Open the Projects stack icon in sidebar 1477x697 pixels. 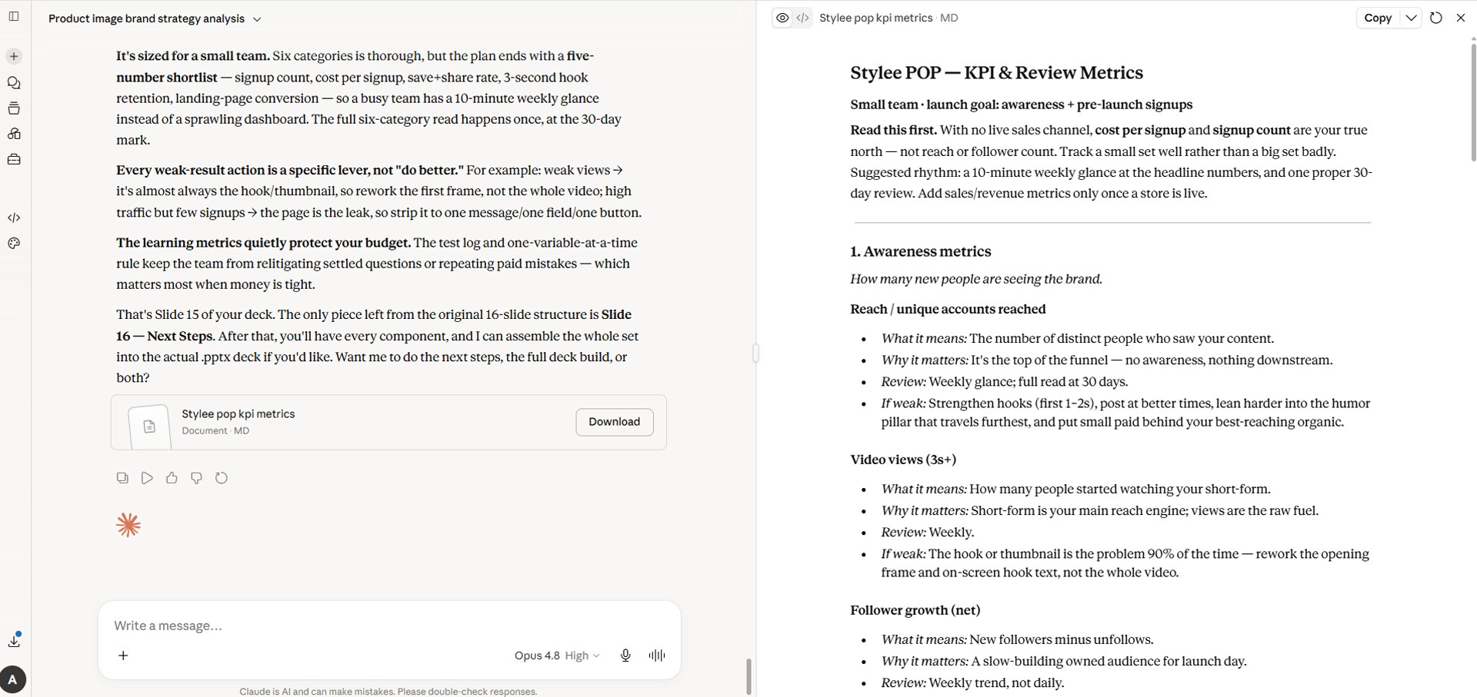click(14, 108)
